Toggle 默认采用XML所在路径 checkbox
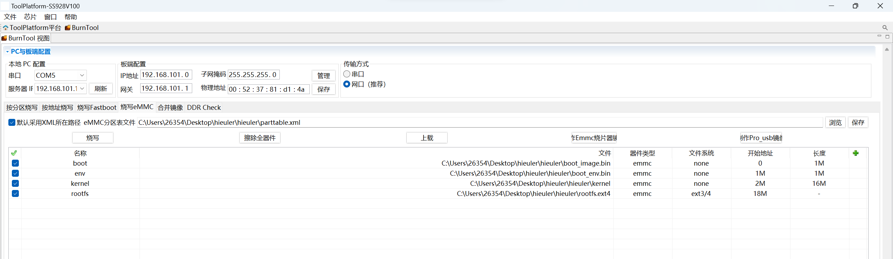 click(12, 122)
